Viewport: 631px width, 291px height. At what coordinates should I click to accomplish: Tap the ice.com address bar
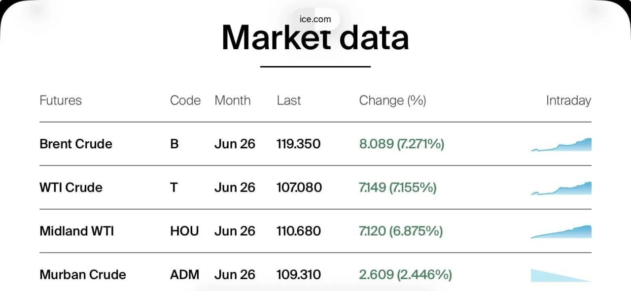click(315, 19)
